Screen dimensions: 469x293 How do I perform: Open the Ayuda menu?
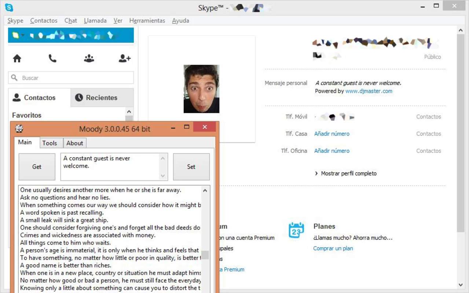click(x=180, y=21)
